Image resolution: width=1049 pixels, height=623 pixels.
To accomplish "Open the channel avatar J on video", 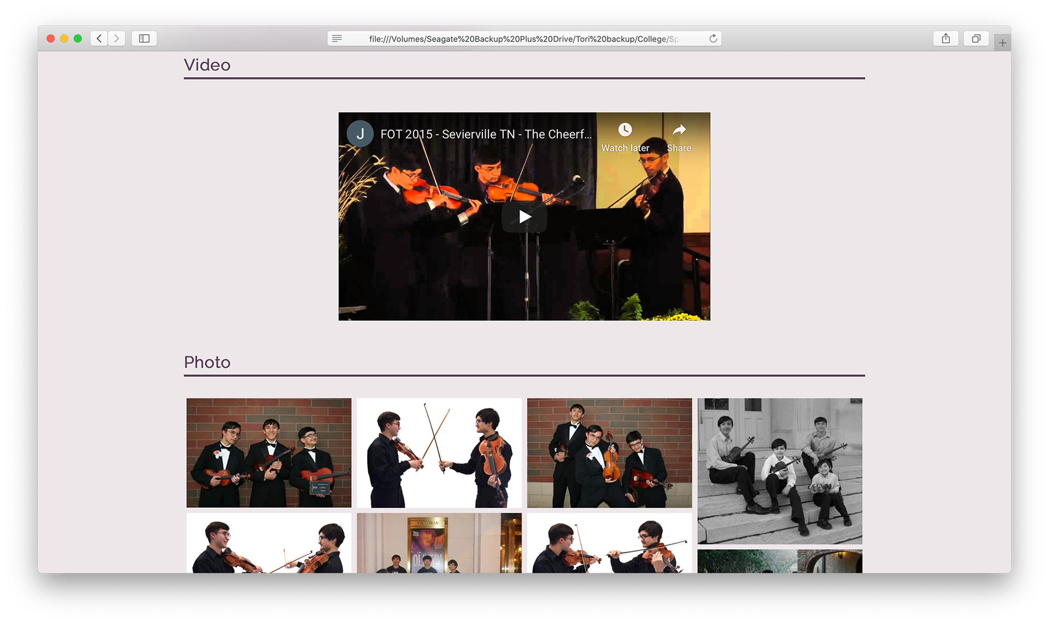I will [x=360, y=134].
